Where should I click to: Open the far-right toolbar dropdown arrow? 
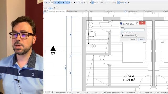[x=129, y=3]
